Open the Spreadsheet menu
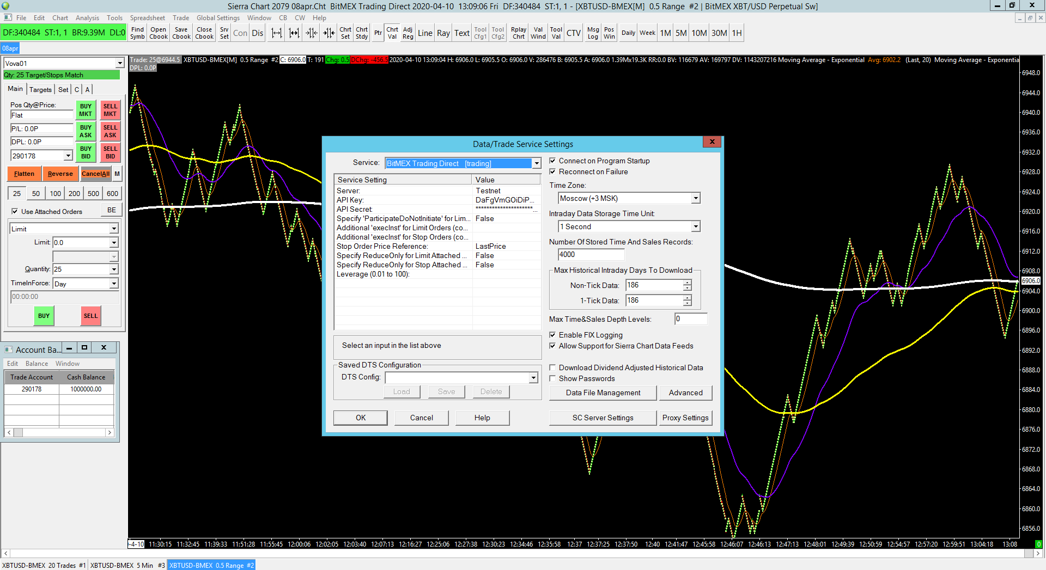The height and width of the screenshot is (570, 1046). point(147,18)
